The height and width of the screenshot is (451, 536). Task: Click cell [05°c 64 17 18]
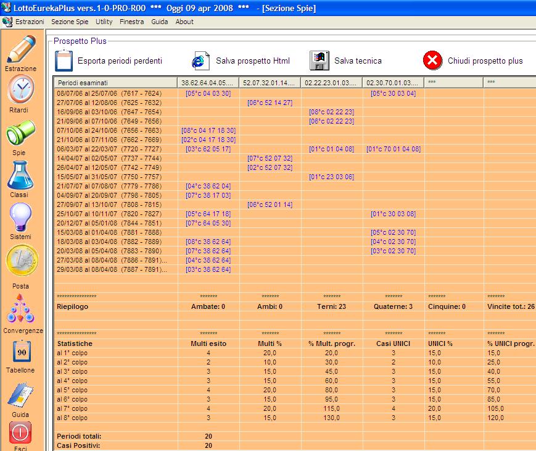coord(208,214)
